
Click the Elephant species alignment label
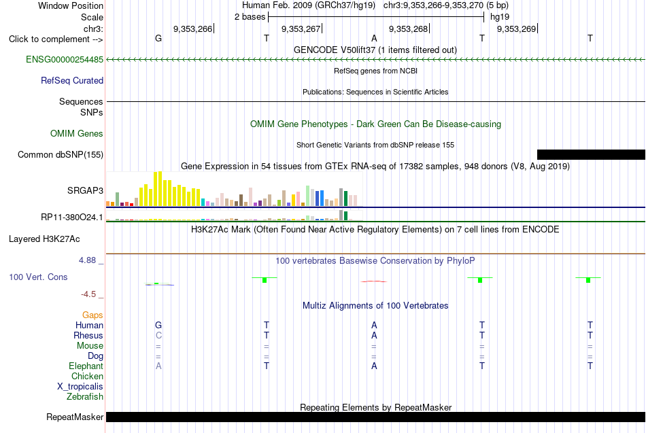[x=86, y=366]
